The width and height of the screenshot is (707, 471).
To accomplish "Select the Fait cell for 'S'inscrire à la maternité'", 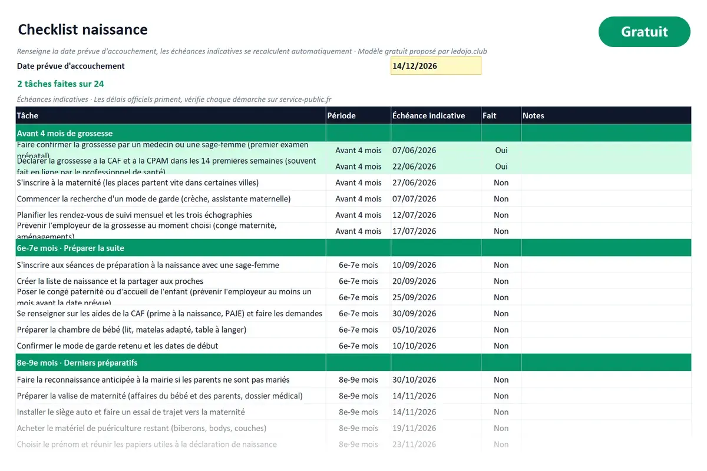I will point(501,183).
